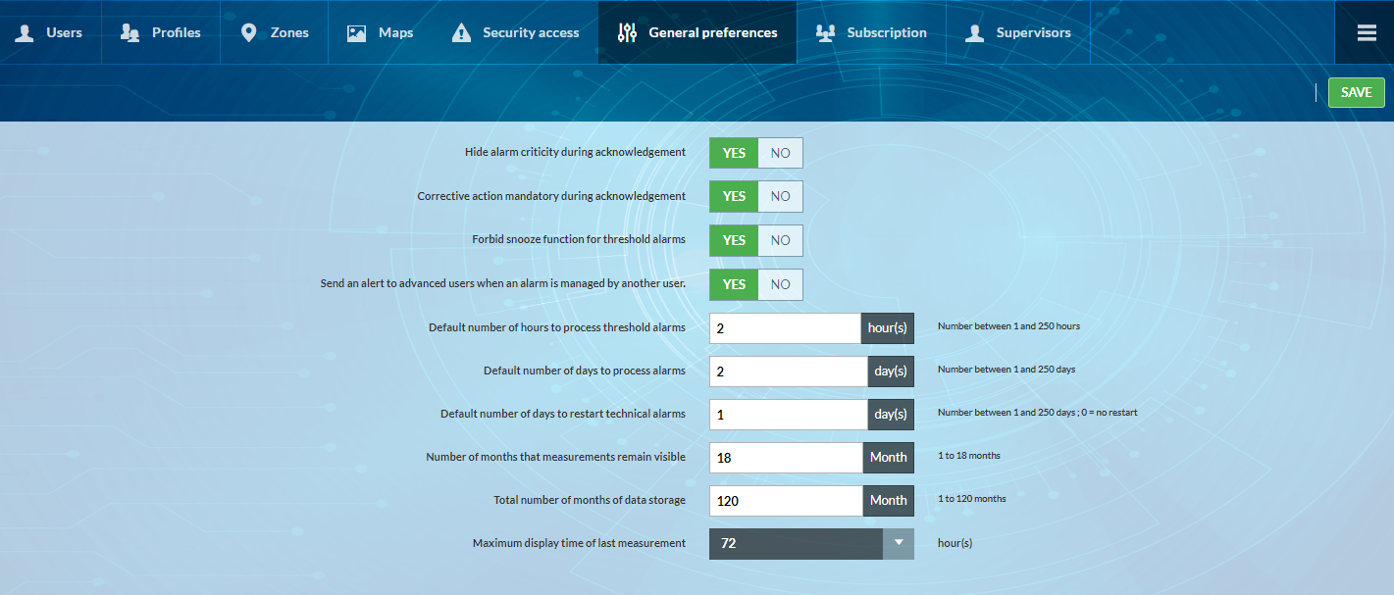The width and height of the screenshot is (1394, 595).
Task: Click the days to process alarms field
Action: pyautogui.click(x=789, y=372)
